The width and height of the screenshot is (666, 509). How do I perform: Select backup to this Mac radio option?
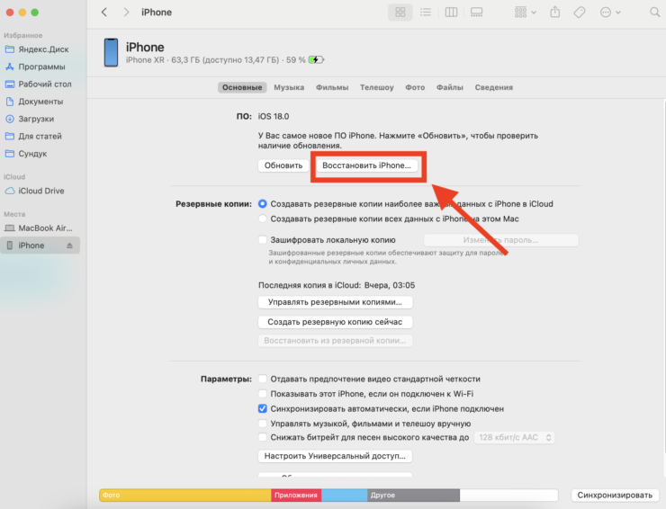pos(263,219)
